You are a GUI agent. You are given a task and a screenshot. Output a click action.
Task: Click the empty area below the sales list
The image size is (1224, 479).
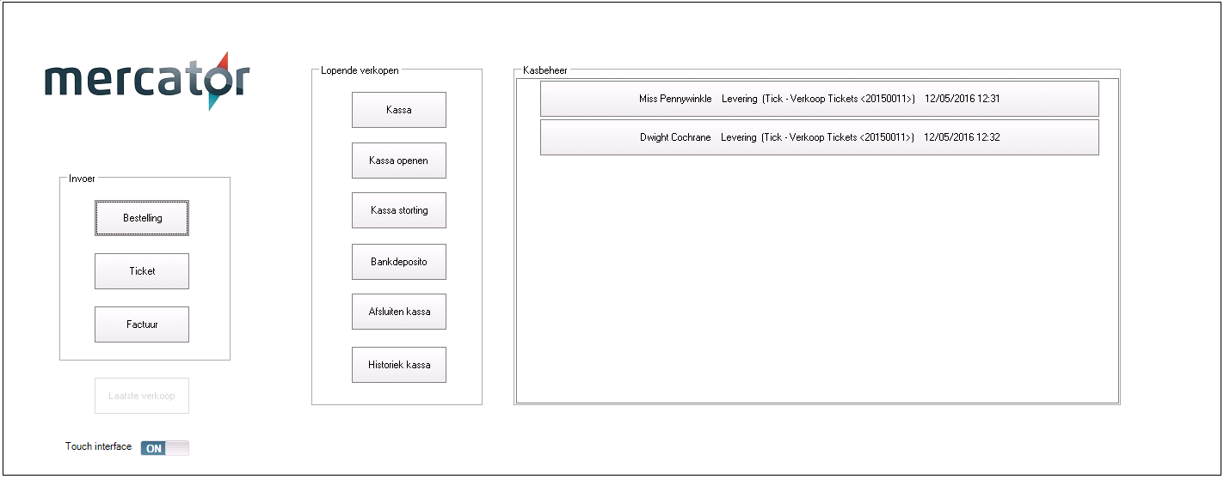[x=817, y=283]
